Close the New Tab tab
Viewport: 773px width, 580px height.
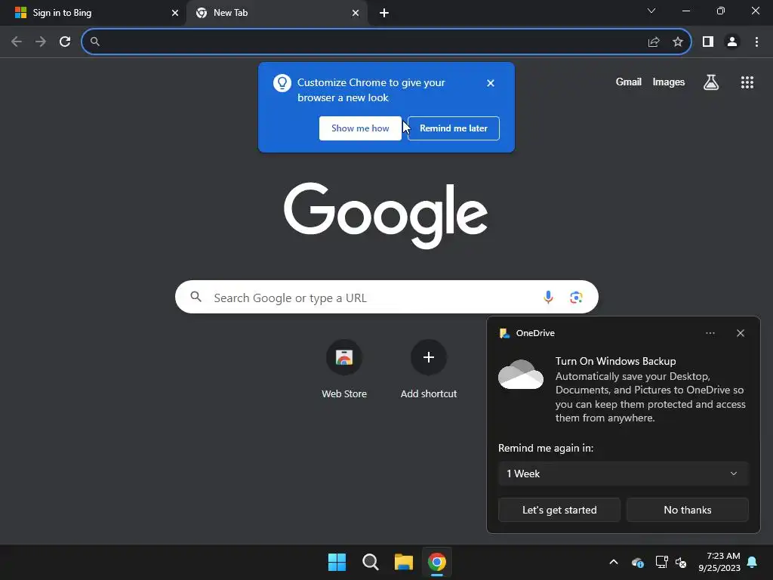pos(356,13)
